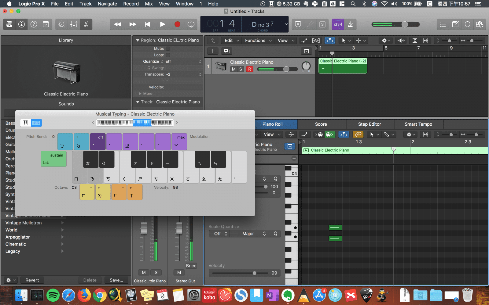Click the Go to Beginning button
The height and width of the screenshot is (305, 489).
click(x=147, y=24)
